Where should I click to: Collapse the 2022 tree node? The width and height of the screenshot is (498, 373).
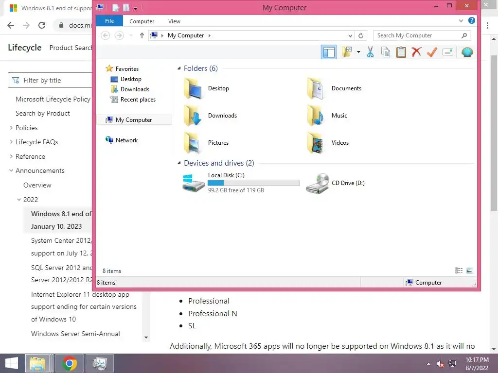(x=19, y=200)
